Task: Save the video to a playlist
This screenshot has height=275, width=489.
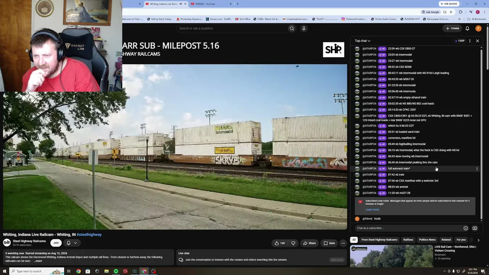Action: pyautogui.click(x=329, y=243)
